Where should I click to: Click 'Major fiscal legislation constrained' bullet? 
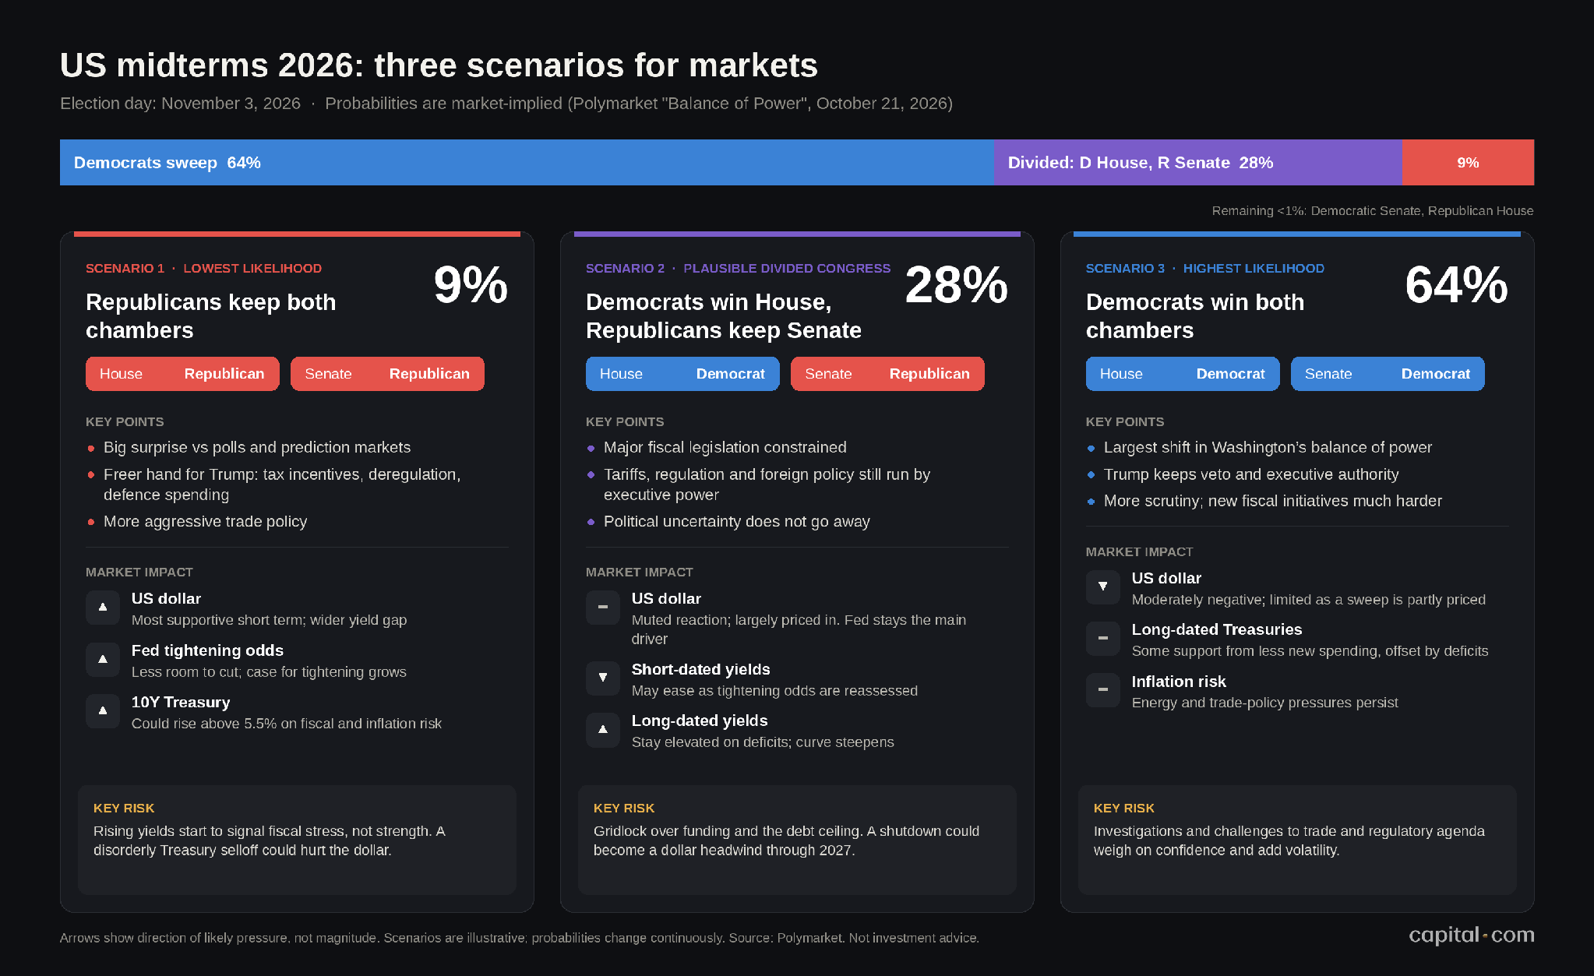click(725, 447)
